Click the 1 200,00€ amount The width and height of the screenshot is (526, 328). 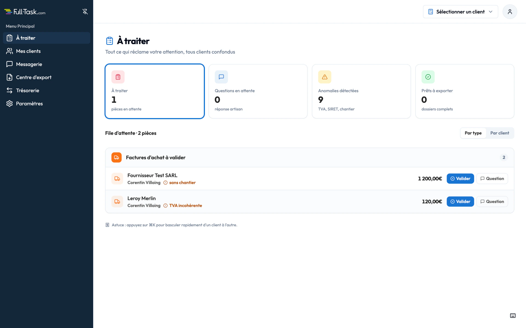(x=430, y=178)
